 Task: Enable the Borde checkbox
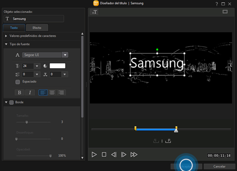pyautogui.click(x=11, y=103)
